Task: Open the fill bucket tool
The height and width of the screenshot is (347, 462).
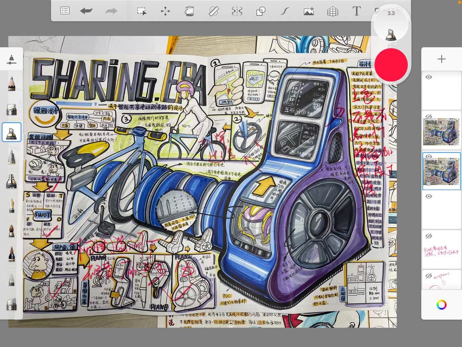Action: tap(190, 11)
